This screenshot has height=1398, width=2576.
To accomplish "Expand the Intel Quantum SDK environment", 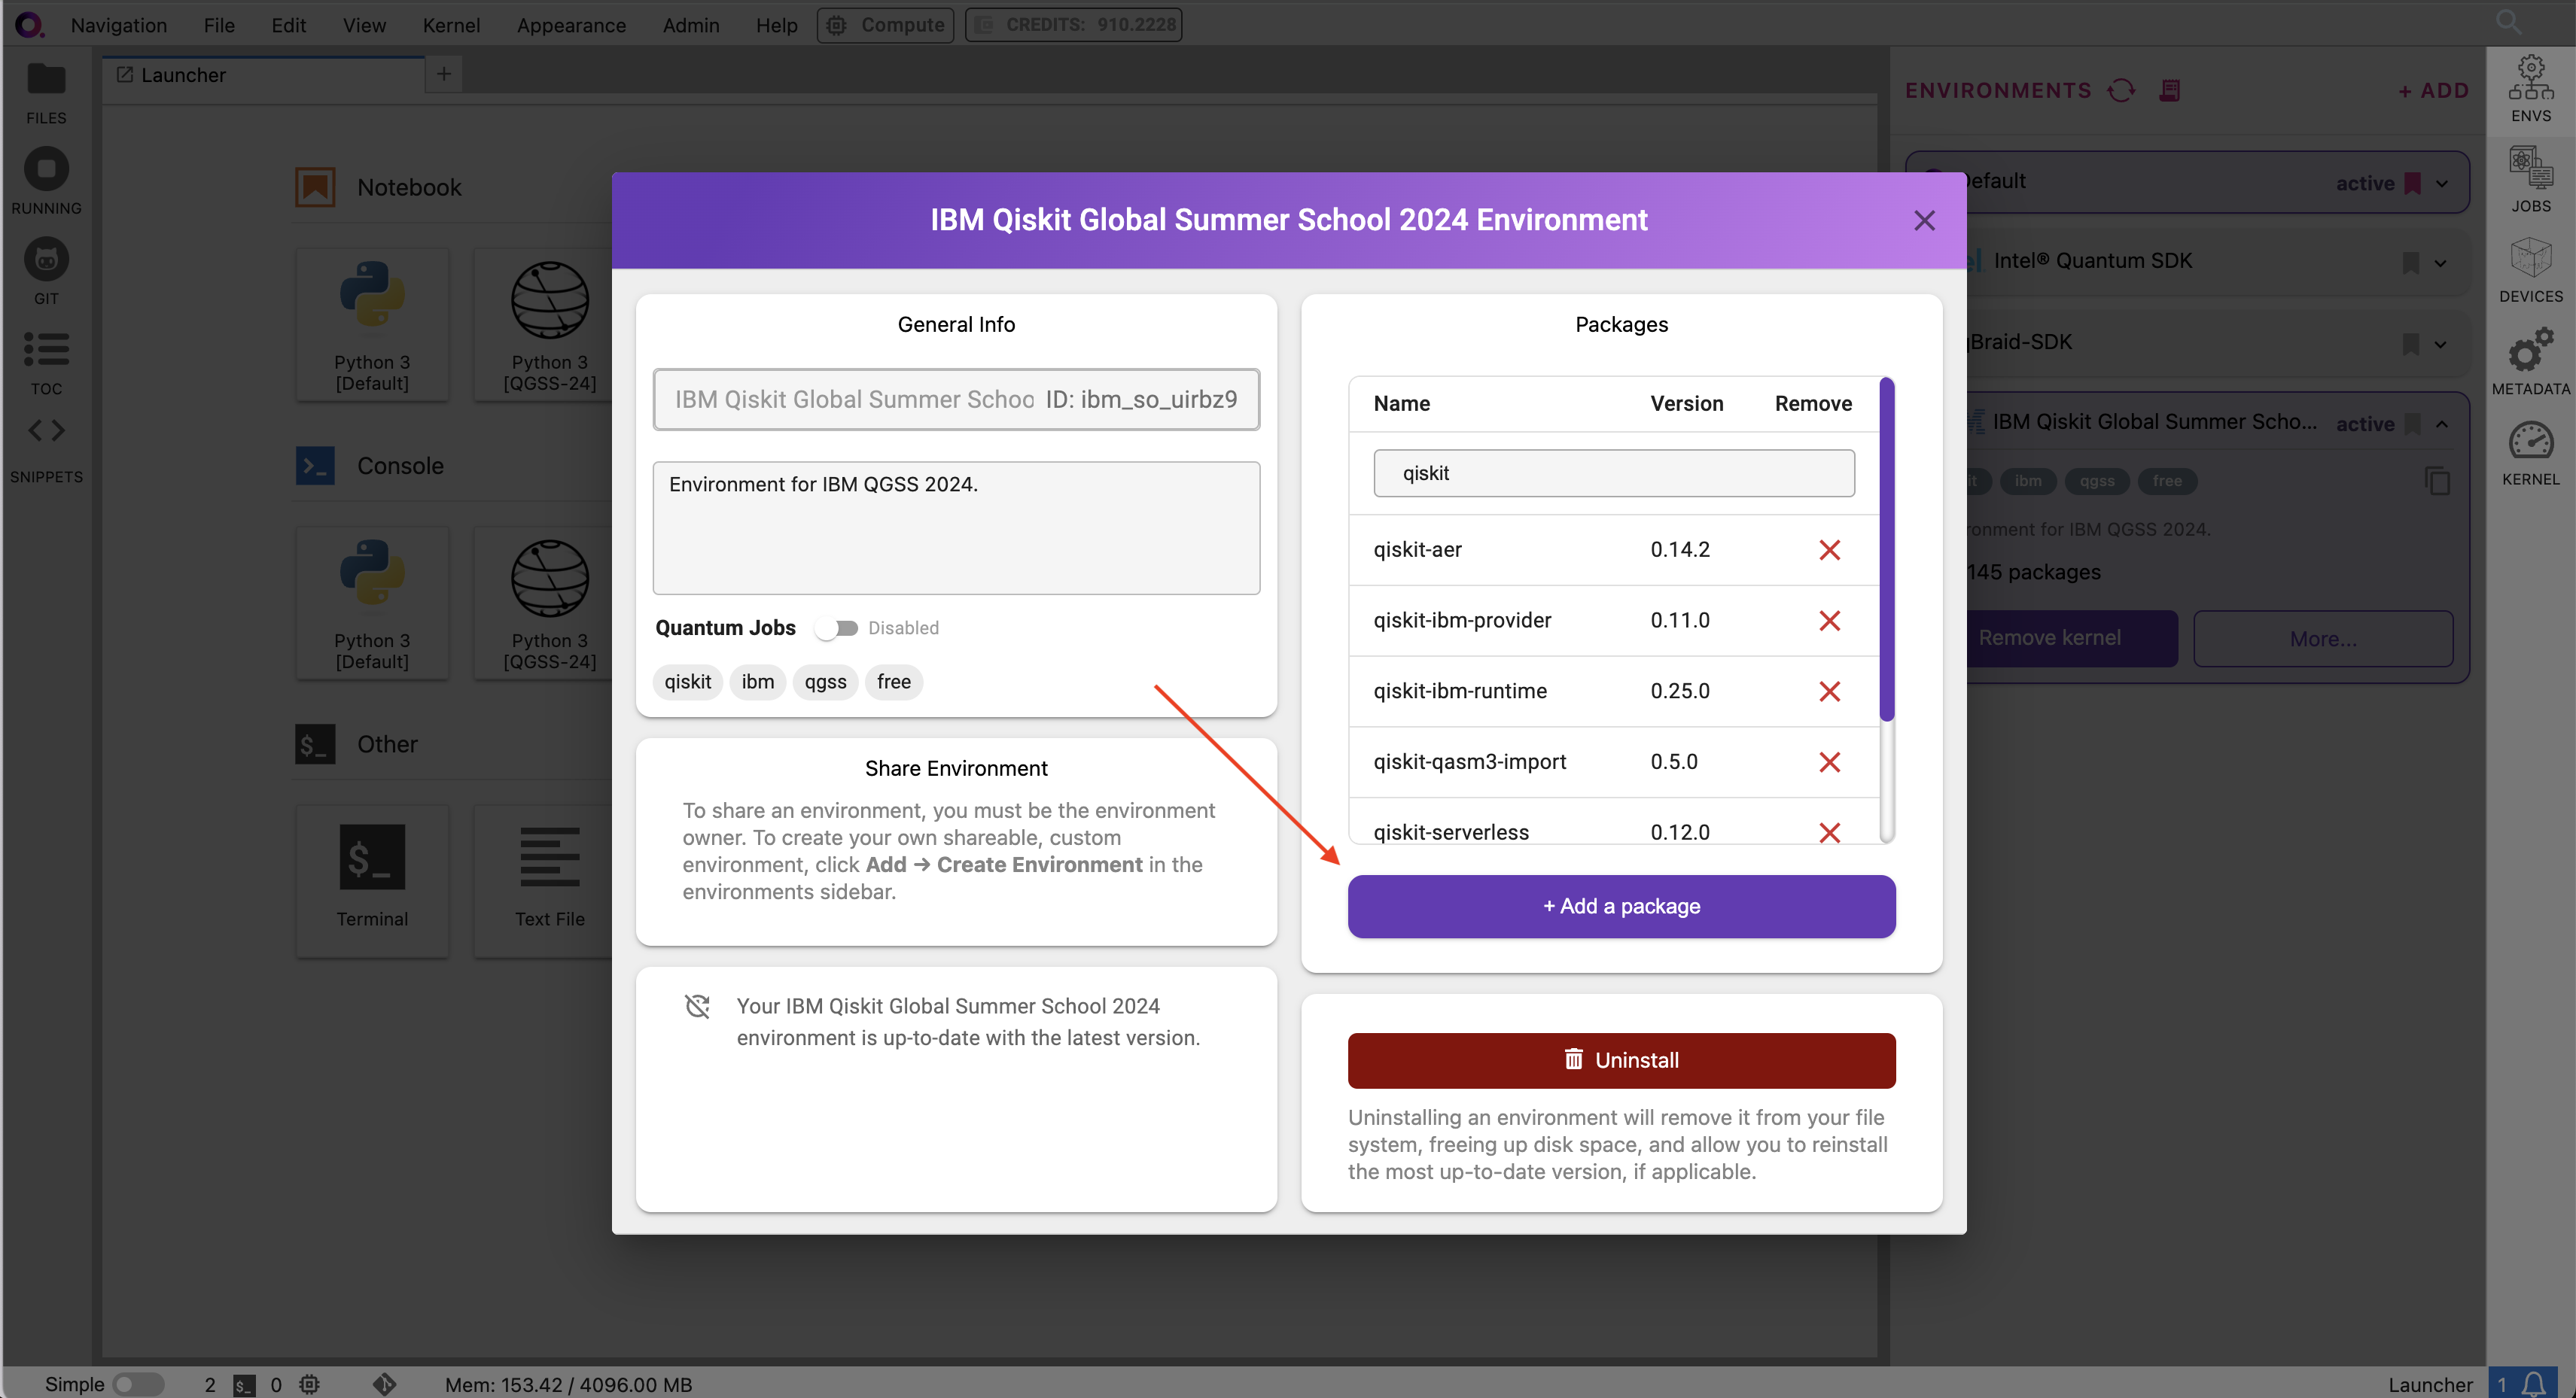I will click(x=2440, y=263).
